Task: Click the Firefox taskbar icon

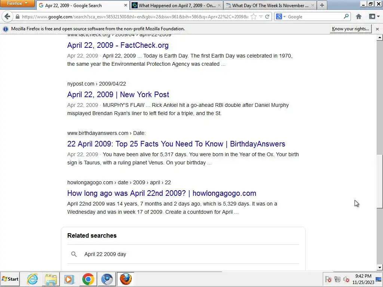Action: (126, 279)
